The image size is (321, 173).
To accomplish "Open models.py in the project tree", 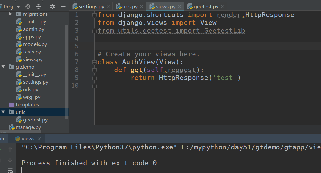I will [35, 44].
